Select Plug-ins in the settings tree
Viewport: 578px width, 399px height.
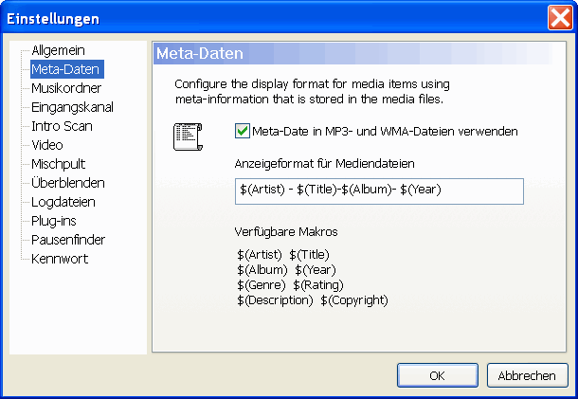coord(54,221)
